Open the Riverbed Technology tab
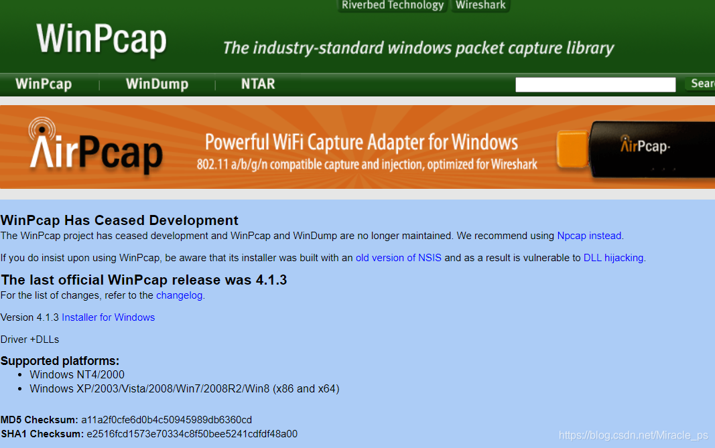 point(392,5)
